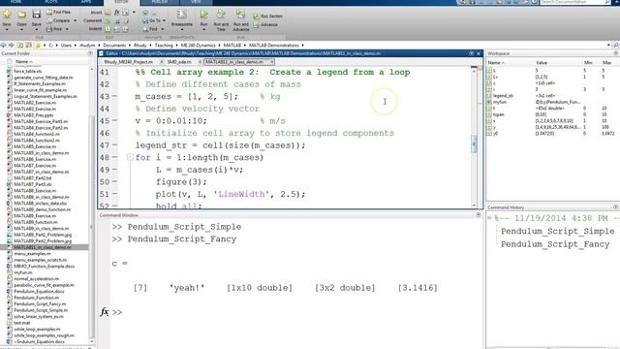Click the Breakpoints icon
The height and width of the screenshot is (349, 620).
(182, 14)
